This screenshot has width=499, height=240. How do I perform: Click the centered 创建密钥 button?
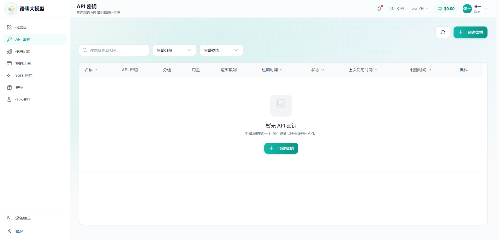[x=281, y=148]
